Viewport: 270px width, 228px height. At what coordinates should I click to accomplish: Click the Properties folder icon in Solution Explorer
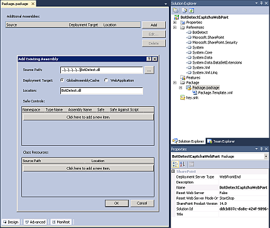[x=183, y=23]
